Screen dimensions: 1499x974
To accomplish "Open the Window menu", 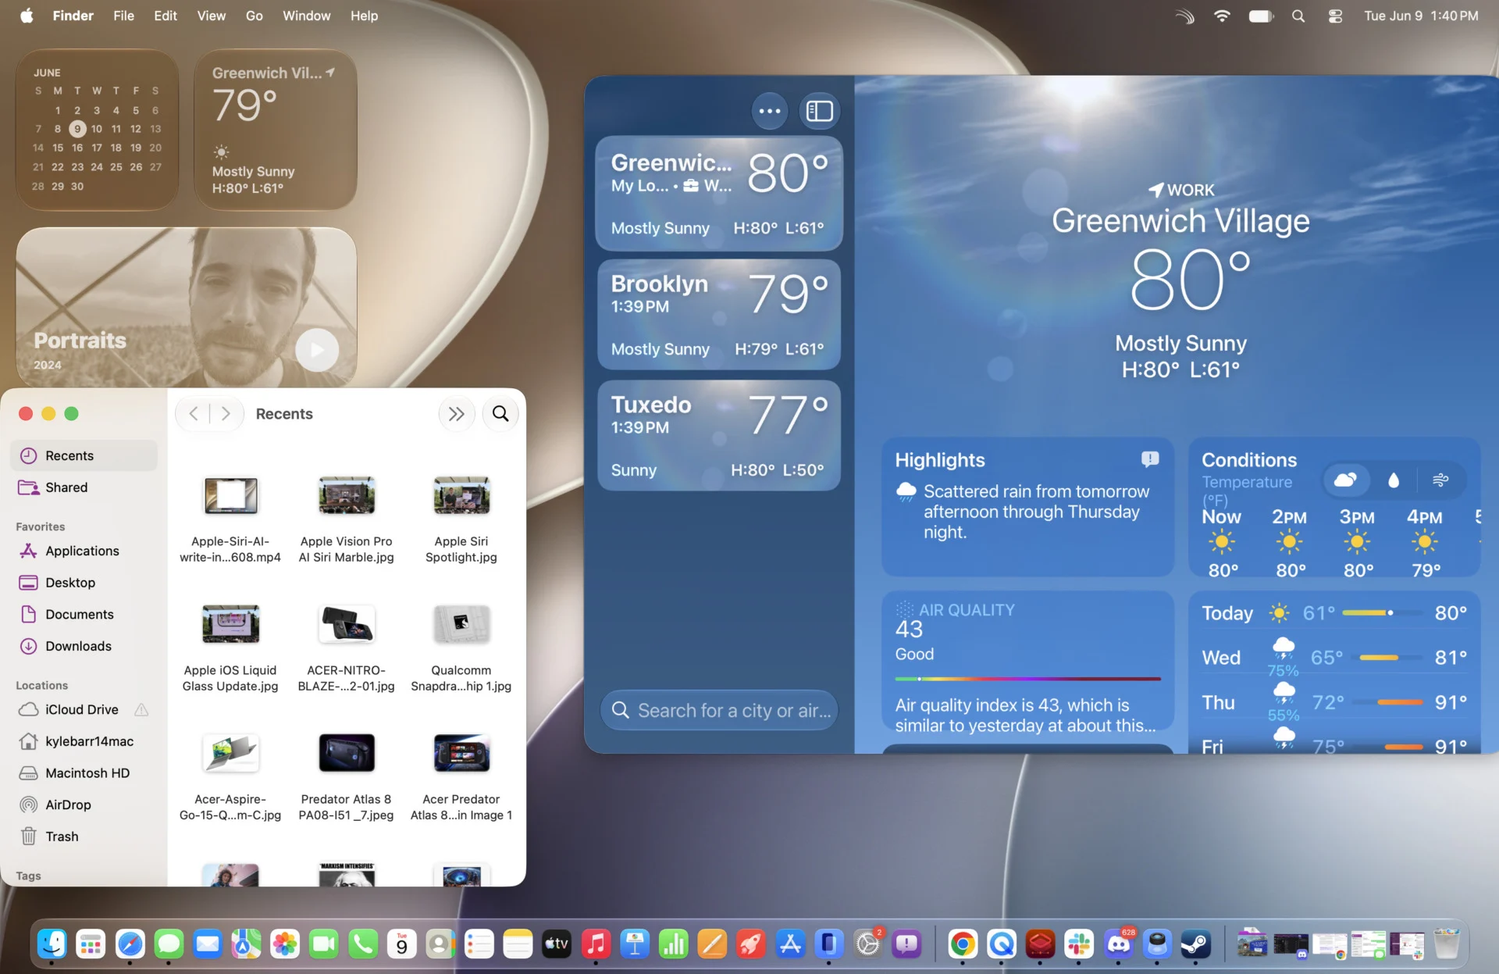I will pyautogui.click(x=306, y=16).
